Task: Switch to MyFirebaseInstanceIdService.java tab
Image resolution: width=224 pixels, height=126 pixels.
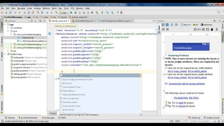Action: 116,21
